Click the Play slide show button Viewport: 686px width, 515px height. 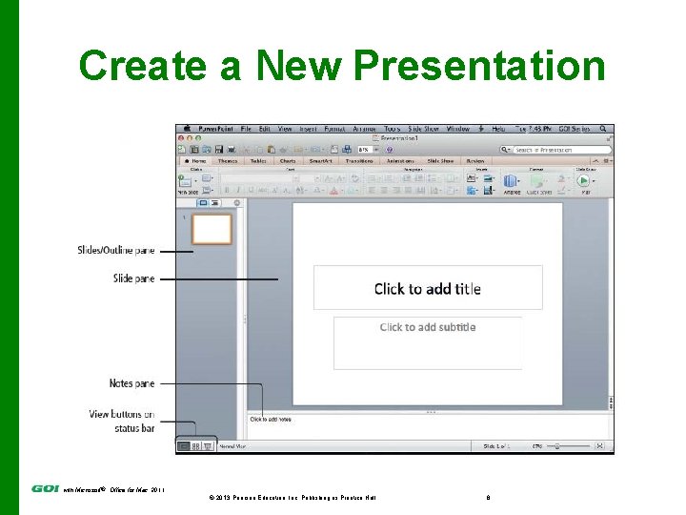583,180
